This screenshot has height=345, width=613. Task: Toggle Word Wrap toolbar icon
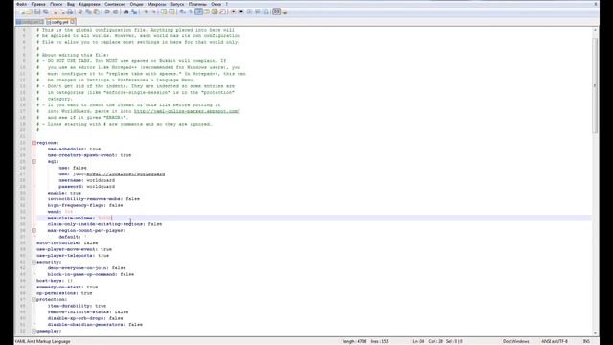point(182,11)
